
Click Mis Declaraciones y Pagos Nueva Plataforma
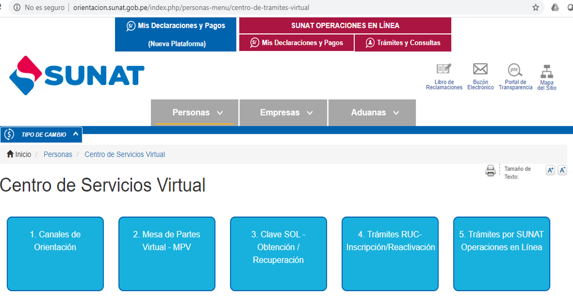click(x=175, y=34)
